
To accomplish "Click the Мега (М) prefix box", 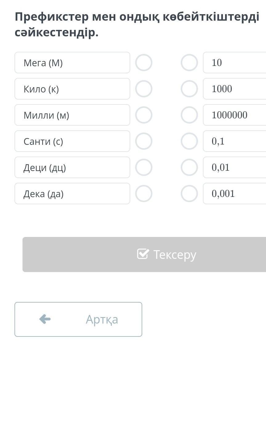I will [72, 63].
